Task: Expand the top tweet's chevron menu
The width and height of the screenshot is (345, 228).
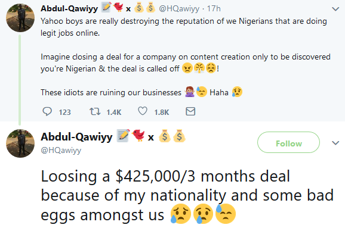Action: point(335,9)
